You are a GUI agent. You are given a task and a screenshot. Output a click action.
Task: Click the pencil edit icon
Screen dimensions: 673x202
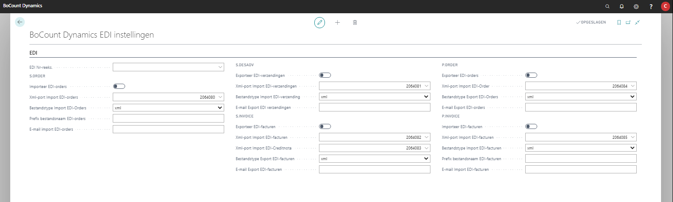[319, 23]
